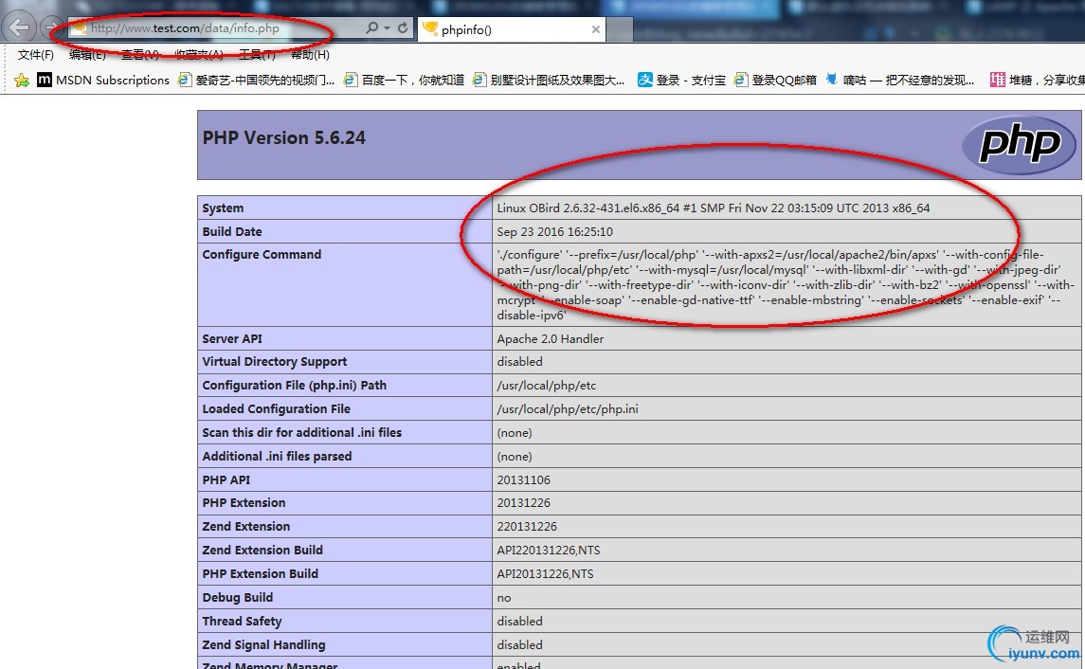Image resolution: width=1085 pixels, height=669 pixels.
Task: Open the 登录QQ邮箱 bookmark
Action: pos(784,81)
